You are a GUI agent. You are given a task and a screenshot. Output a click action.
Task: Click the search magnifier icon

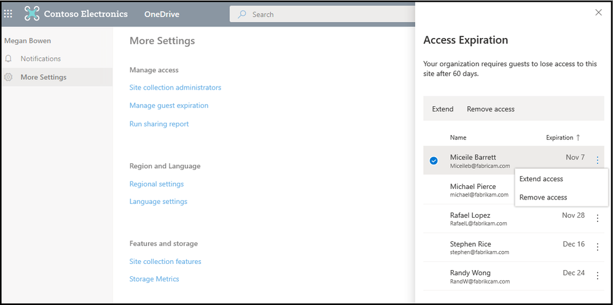pos(242,14)
